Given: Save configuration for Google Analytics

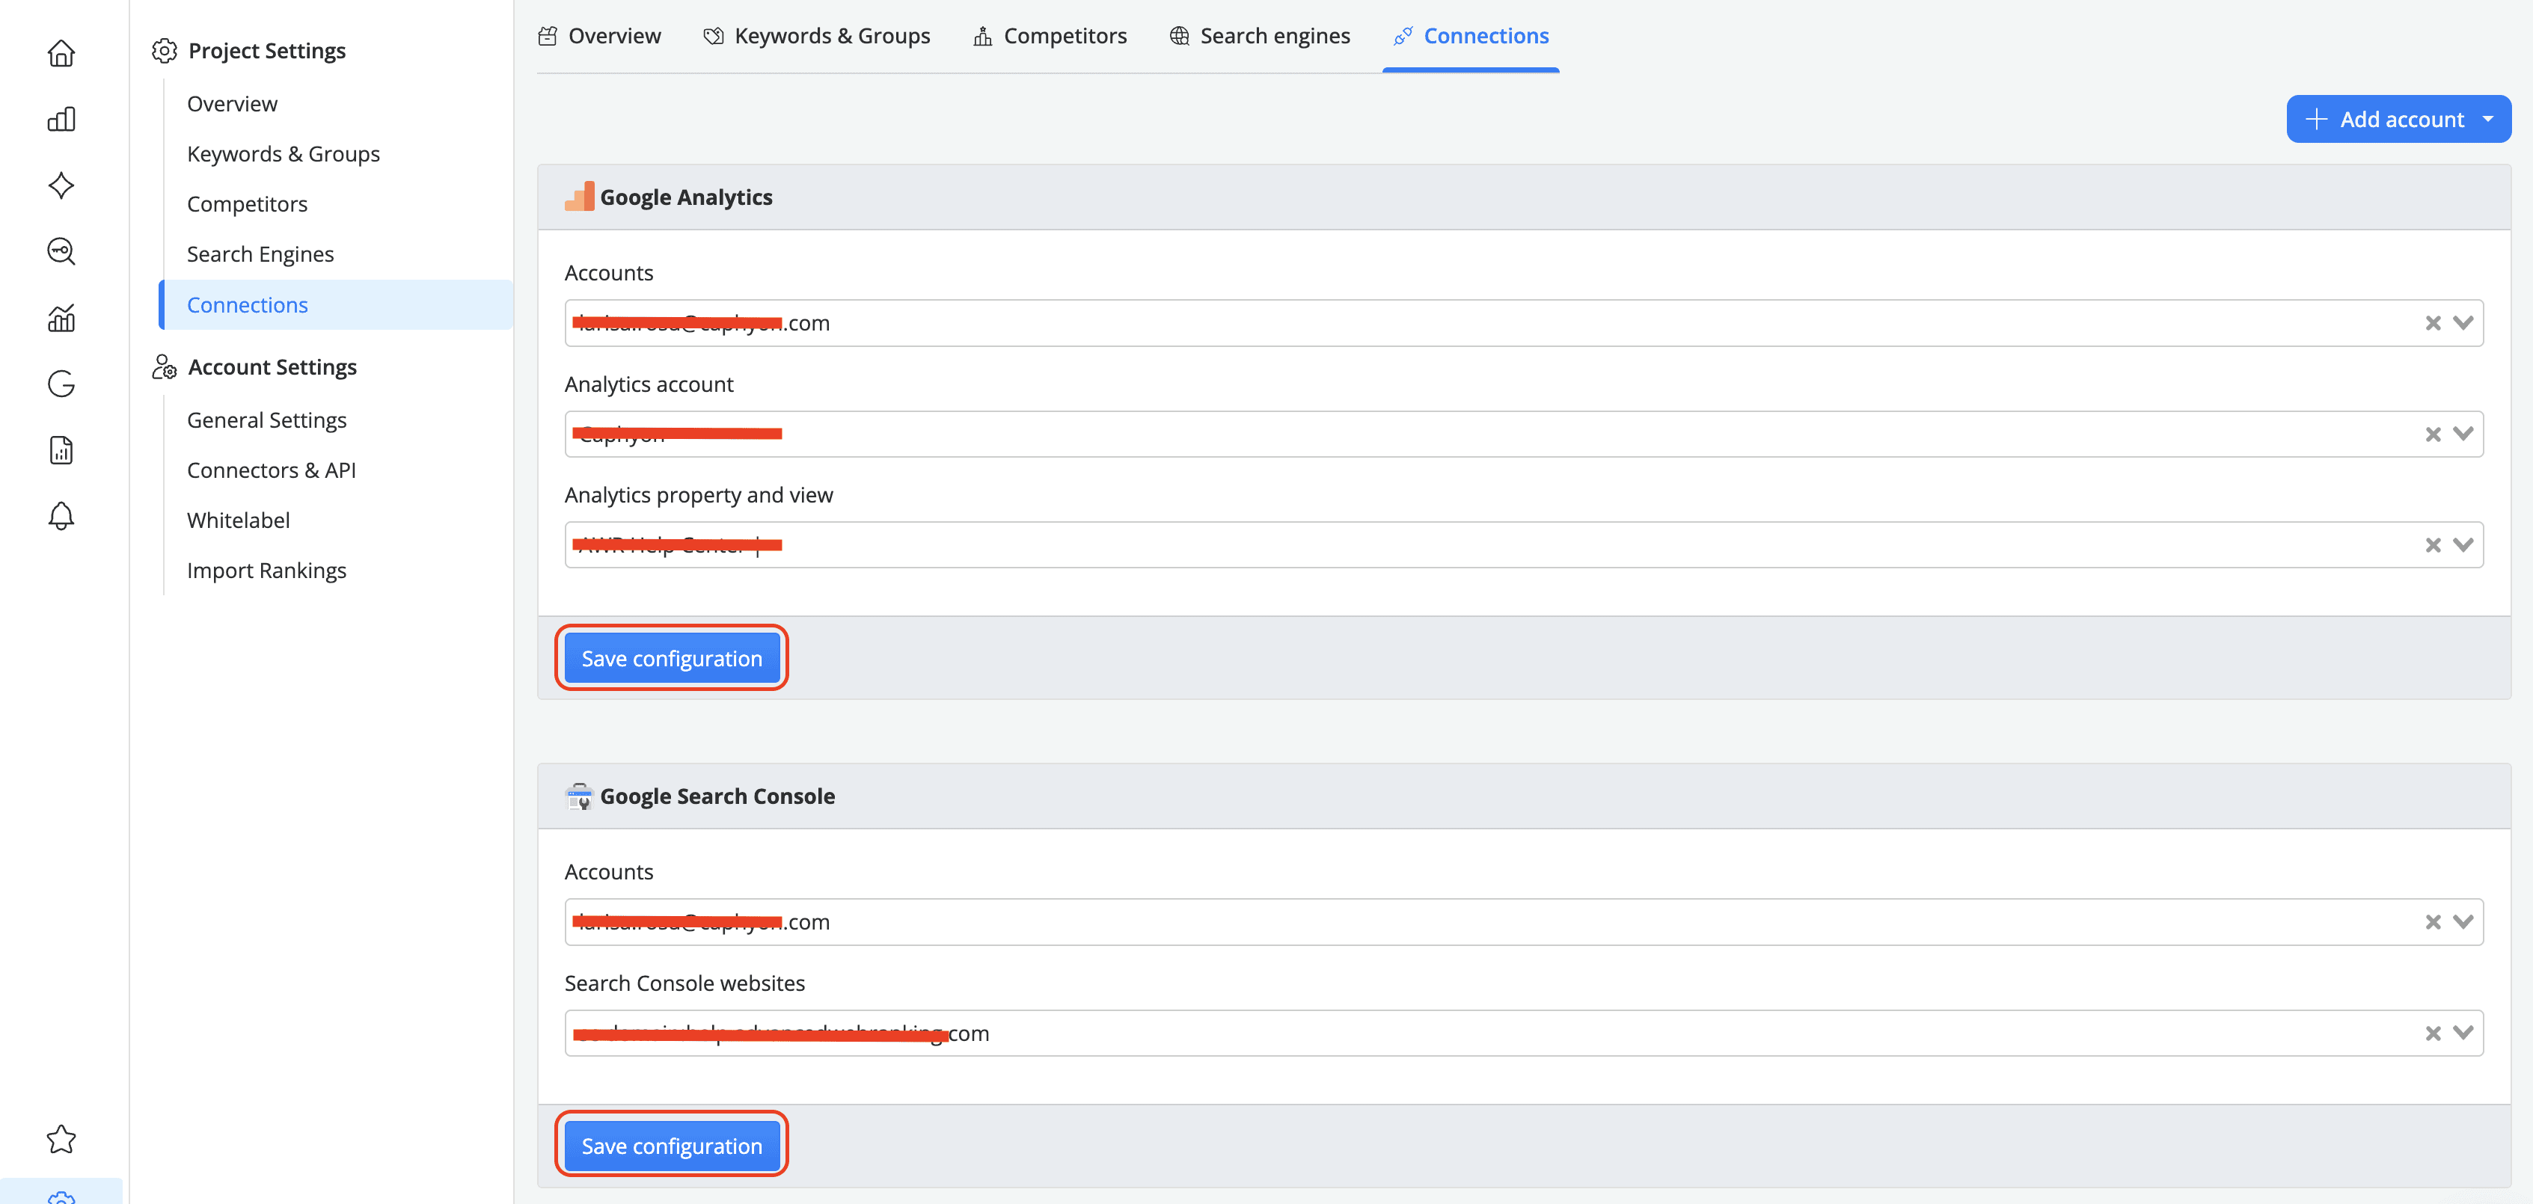Looking at the screenshot, I should (x=672, y=657).
